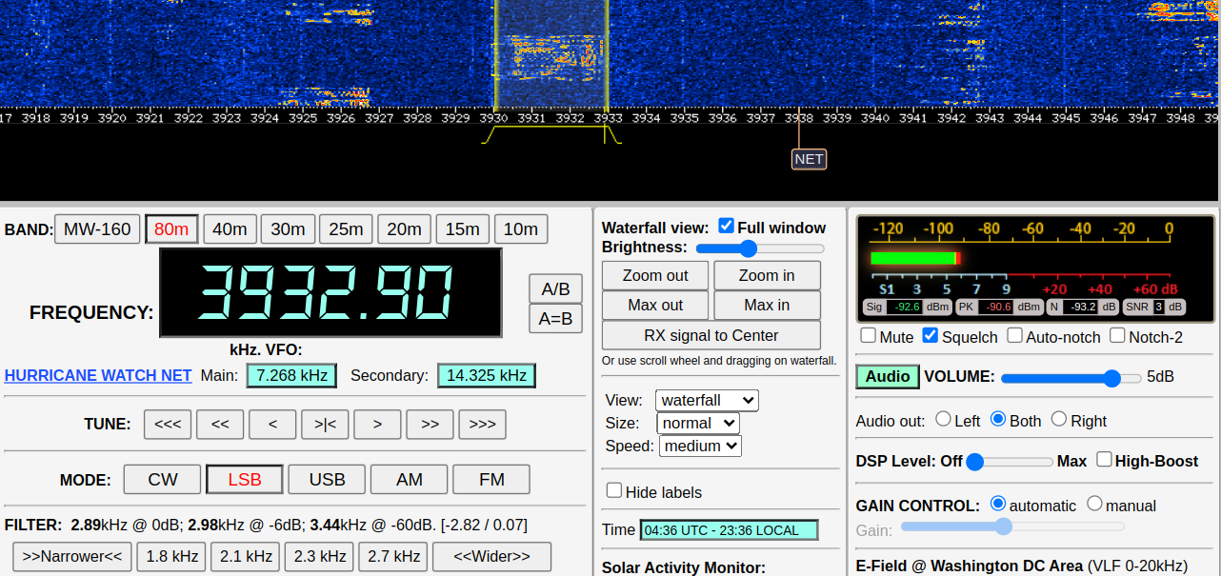This screenshot has height=576, width=1221.
Task: Click the S-meter signal strength display
Action: (x=1036, y=268)
